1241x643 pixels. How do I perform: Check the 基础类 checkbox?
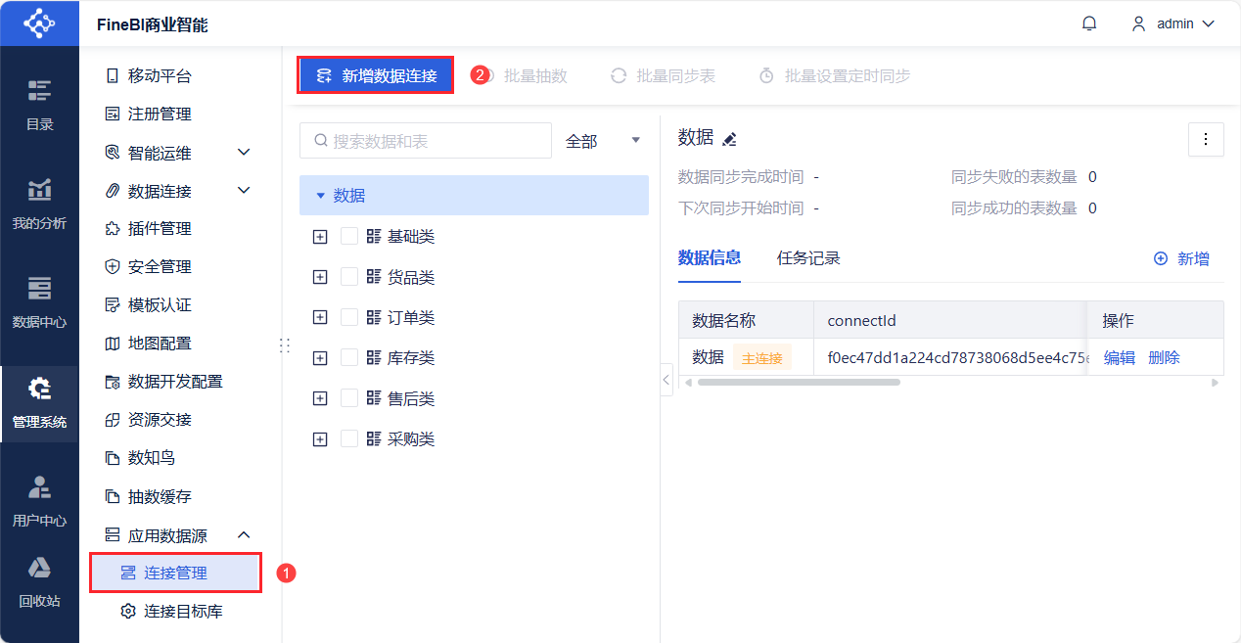pyautogui.click(x=349, y=237)
